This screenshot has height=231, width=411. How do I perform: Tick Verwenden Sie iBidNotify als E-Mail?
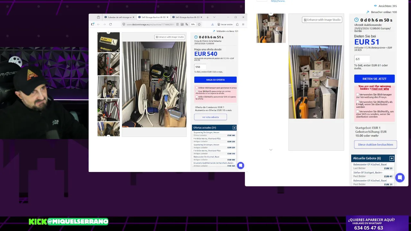pos(357,102)
